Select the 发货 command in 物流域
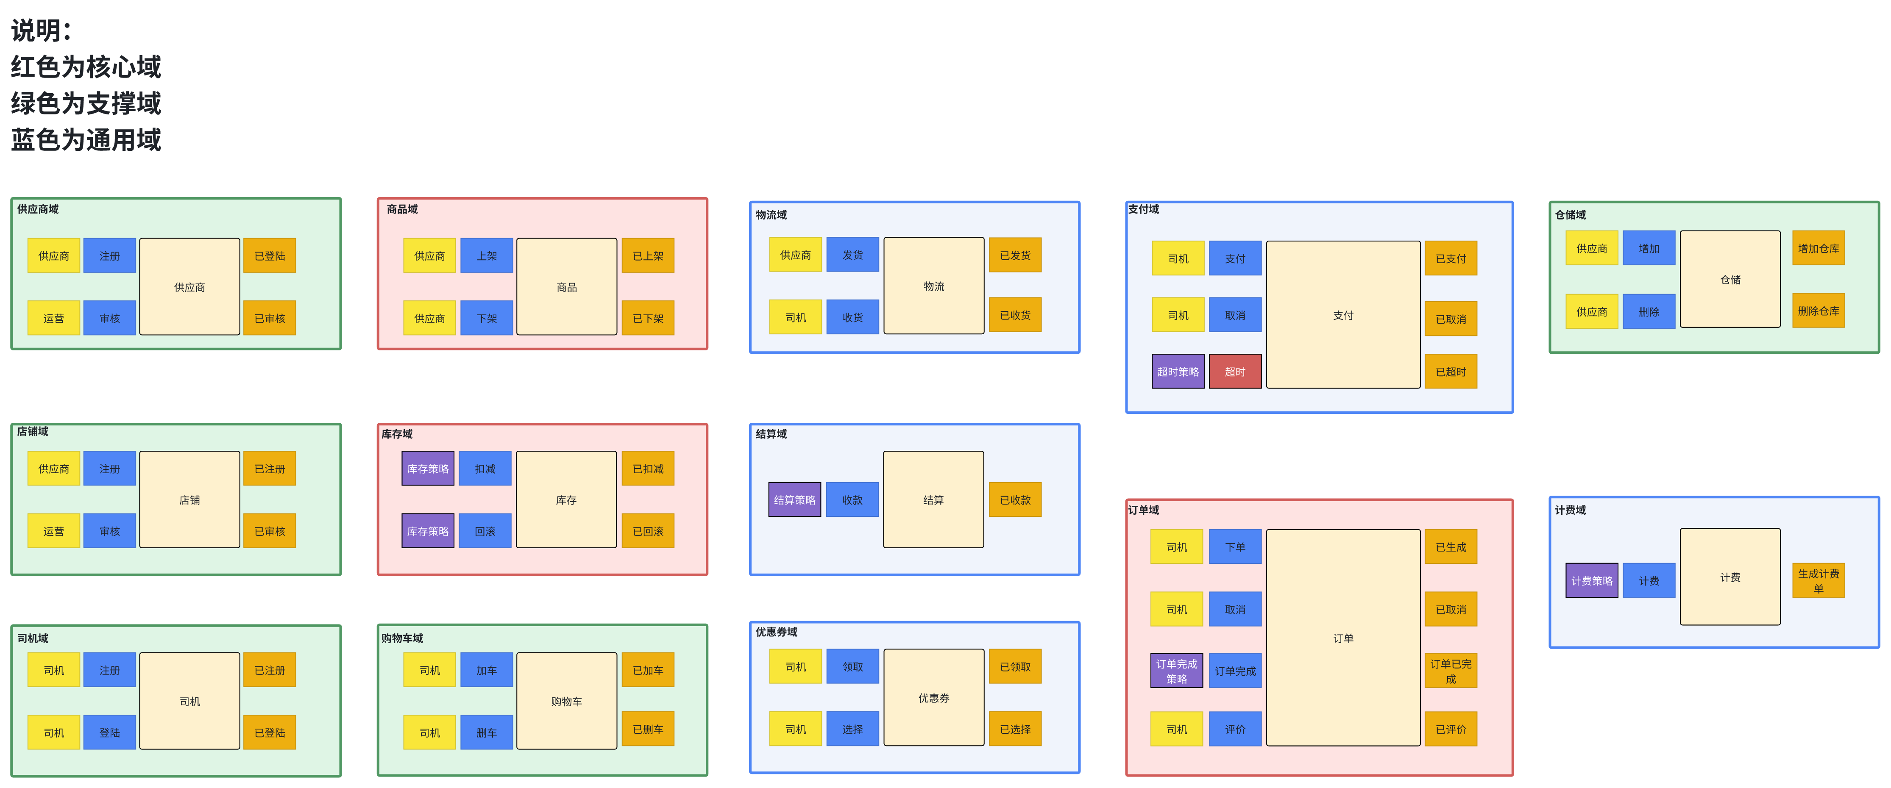This screenshot has height=788, width=1891. tap(852, 255)
